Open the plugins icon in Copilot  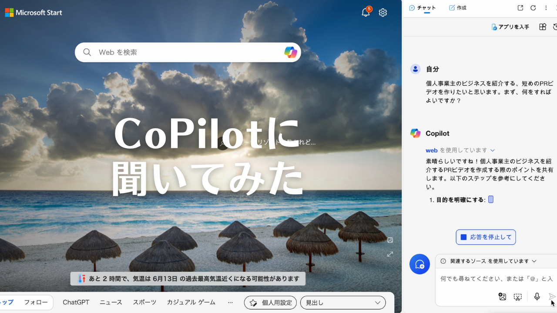(x=543, y=27)
